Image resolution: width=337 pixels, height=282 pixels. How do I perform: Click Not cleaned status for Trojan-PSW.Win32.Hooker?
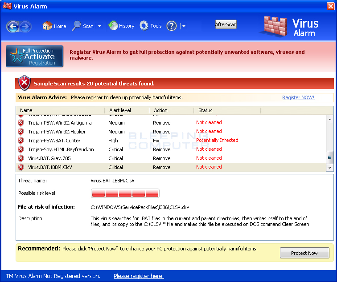point(209,131)
